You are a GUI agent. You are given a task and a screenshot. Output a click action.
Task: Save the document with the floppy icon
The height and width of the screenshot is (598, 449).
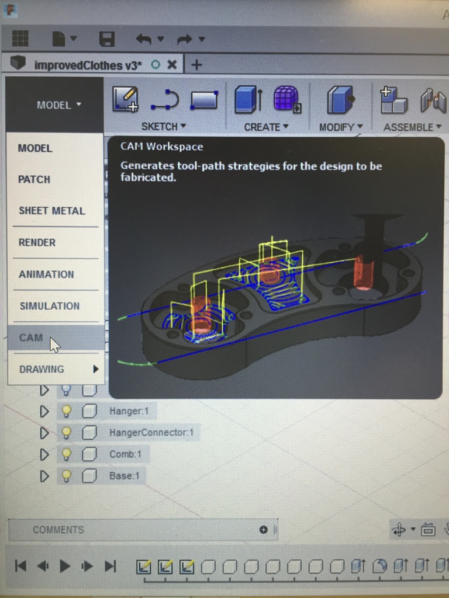pyautogui.click(x=107, y=39)
